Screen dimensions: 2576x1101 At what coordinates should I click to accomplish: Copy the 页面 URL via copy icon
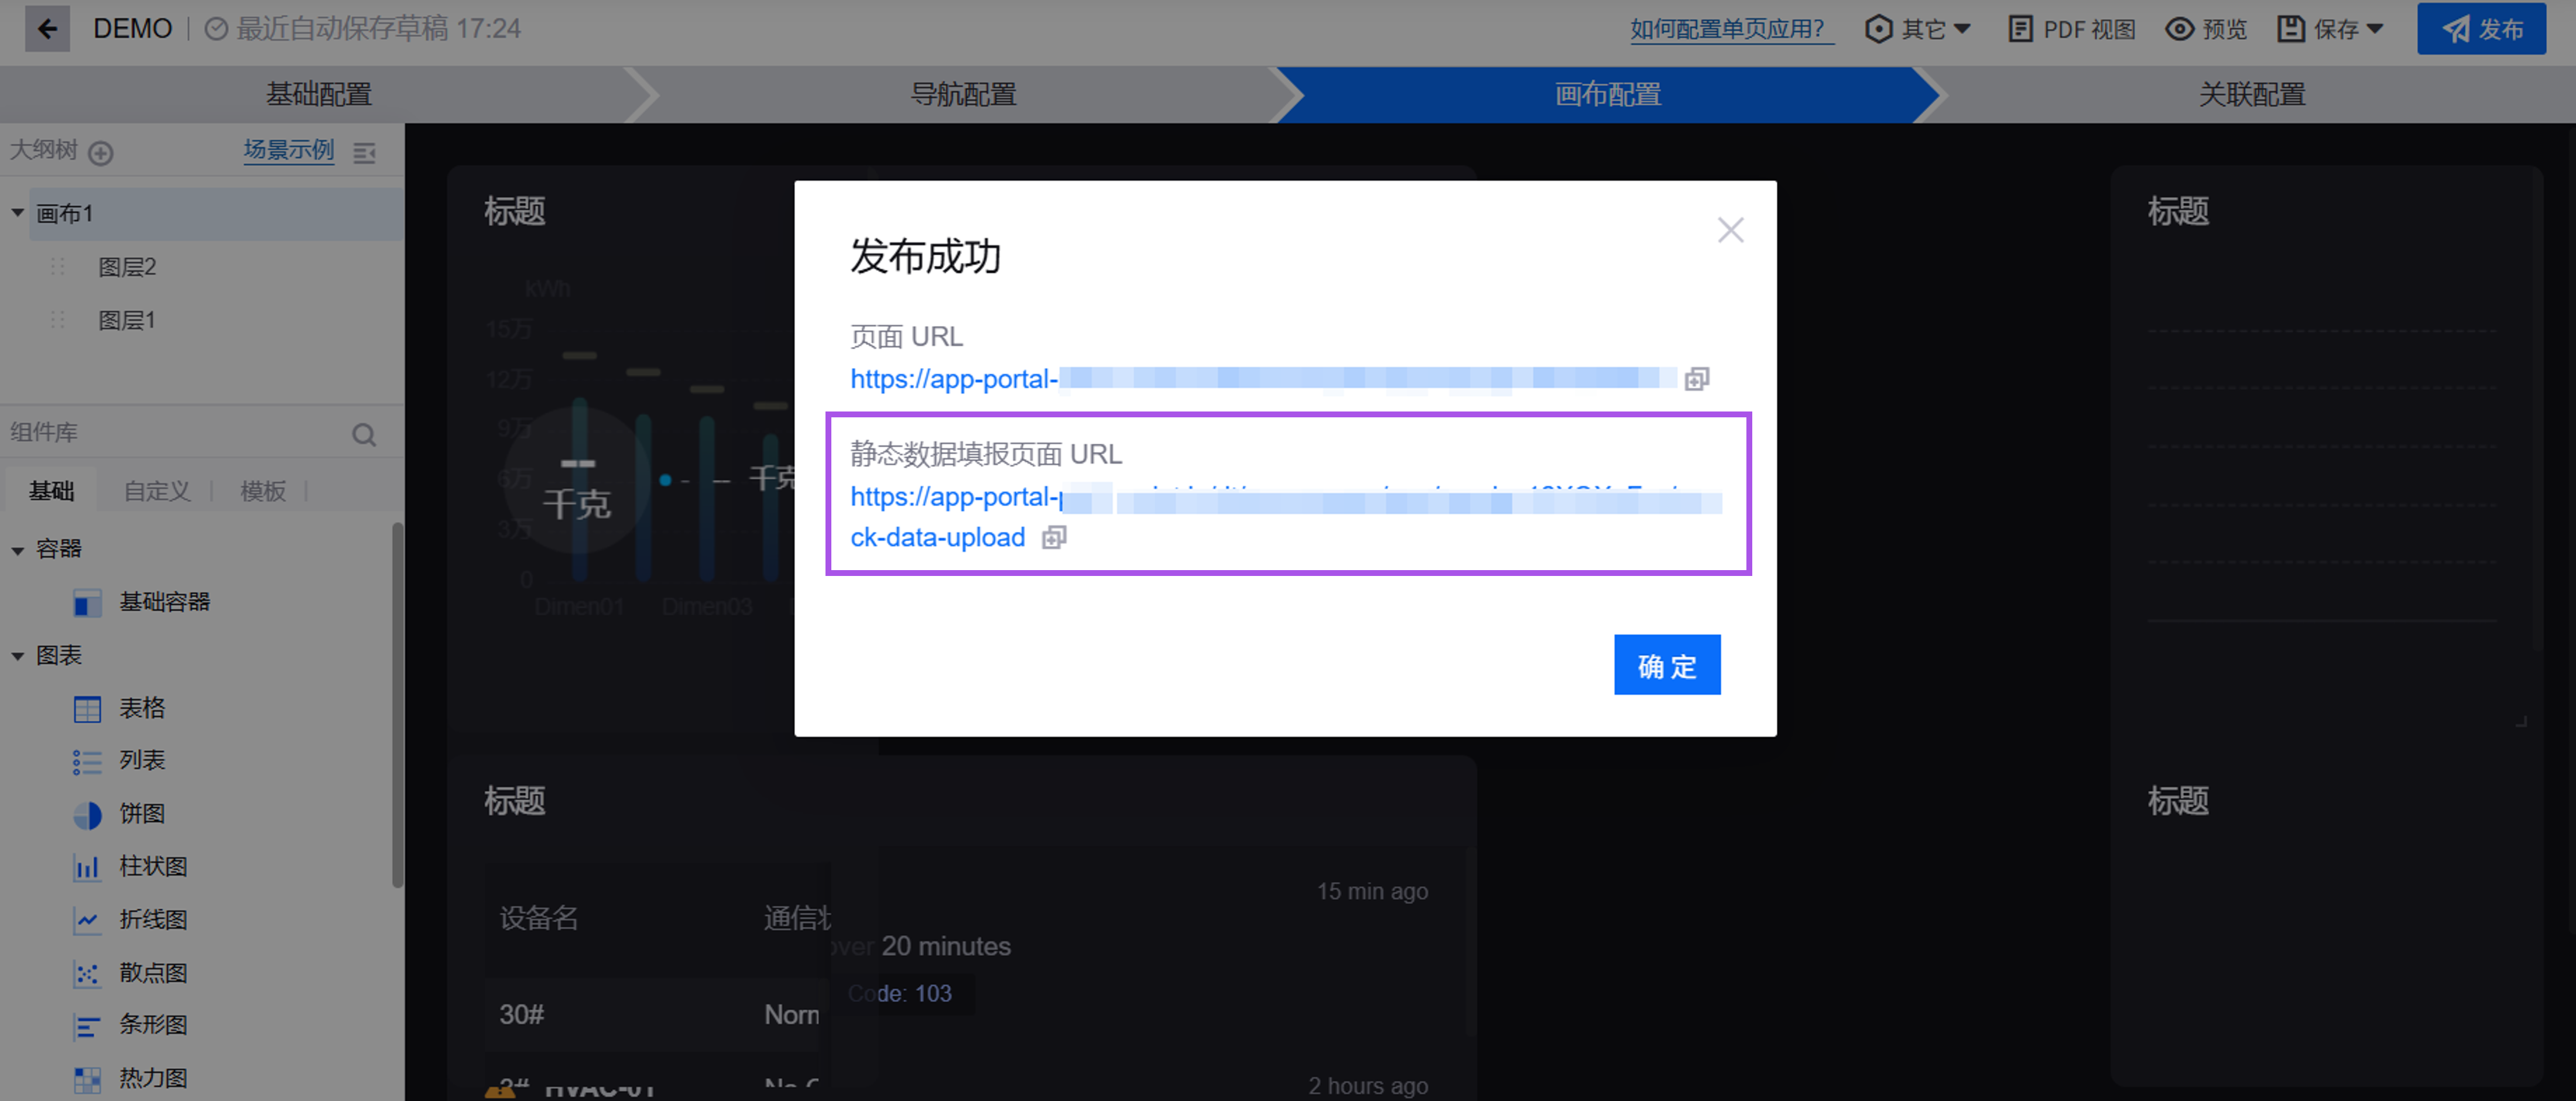[1697, 378]
